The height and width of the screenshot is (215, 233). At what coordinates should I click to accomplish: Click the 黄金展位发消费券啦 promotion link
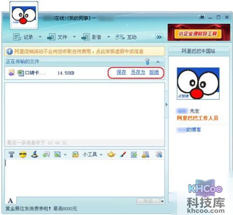[x=41, y=208]
